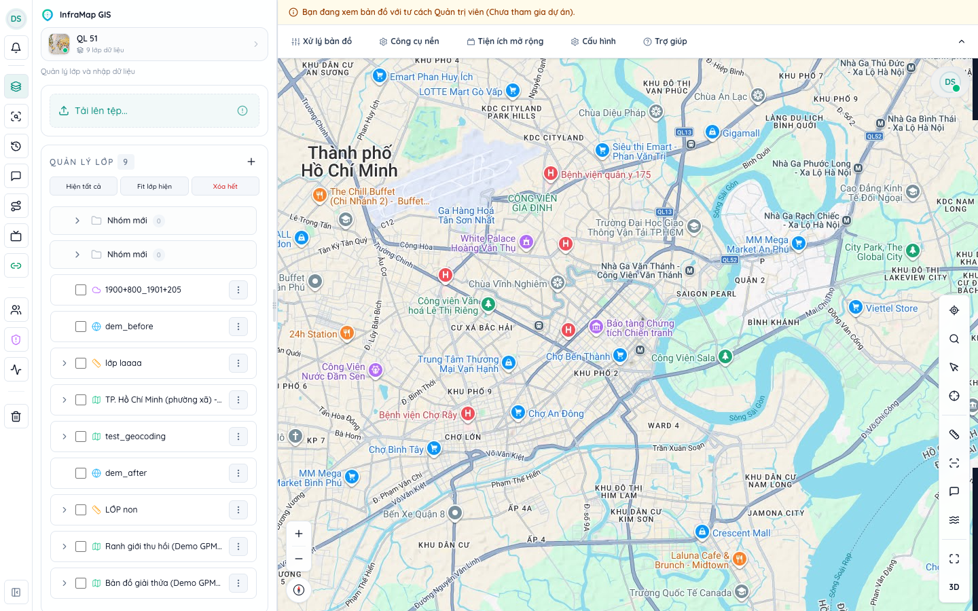Viewport: 978px width, 611px height.
Task: Open the Cấu hình menu
Action: (593, 41)
